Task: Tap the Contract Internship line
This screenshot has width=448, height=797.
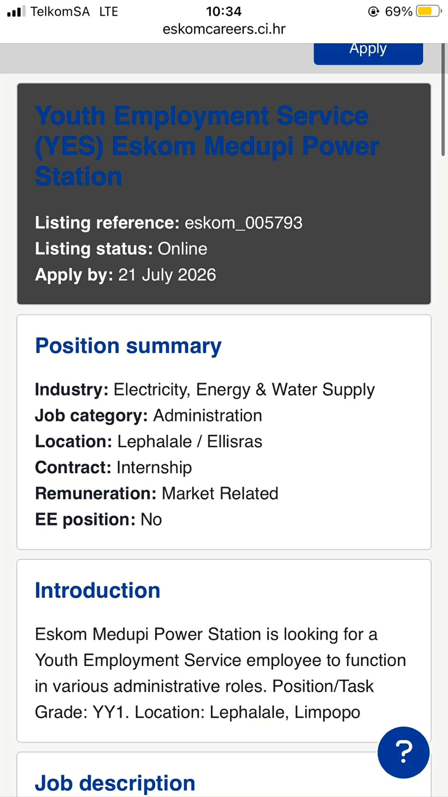Action: tap(113, 467)
